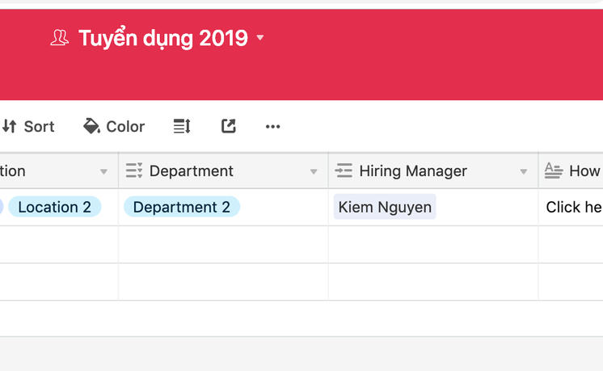Click the share view icon
Image resolution: width=603 pixels, height=371 pixels.
[229, 126]
